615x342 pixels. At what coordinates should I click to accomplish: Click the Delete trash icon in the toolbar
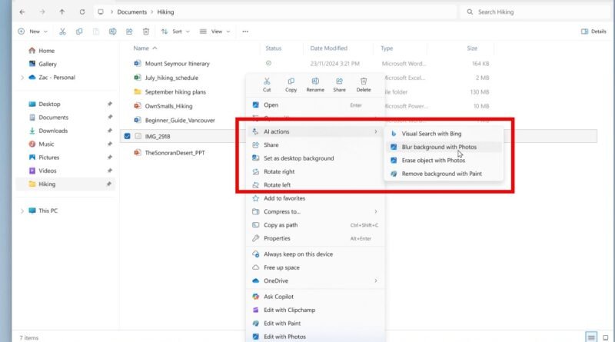pyautogui.click(x=146, y=32)
